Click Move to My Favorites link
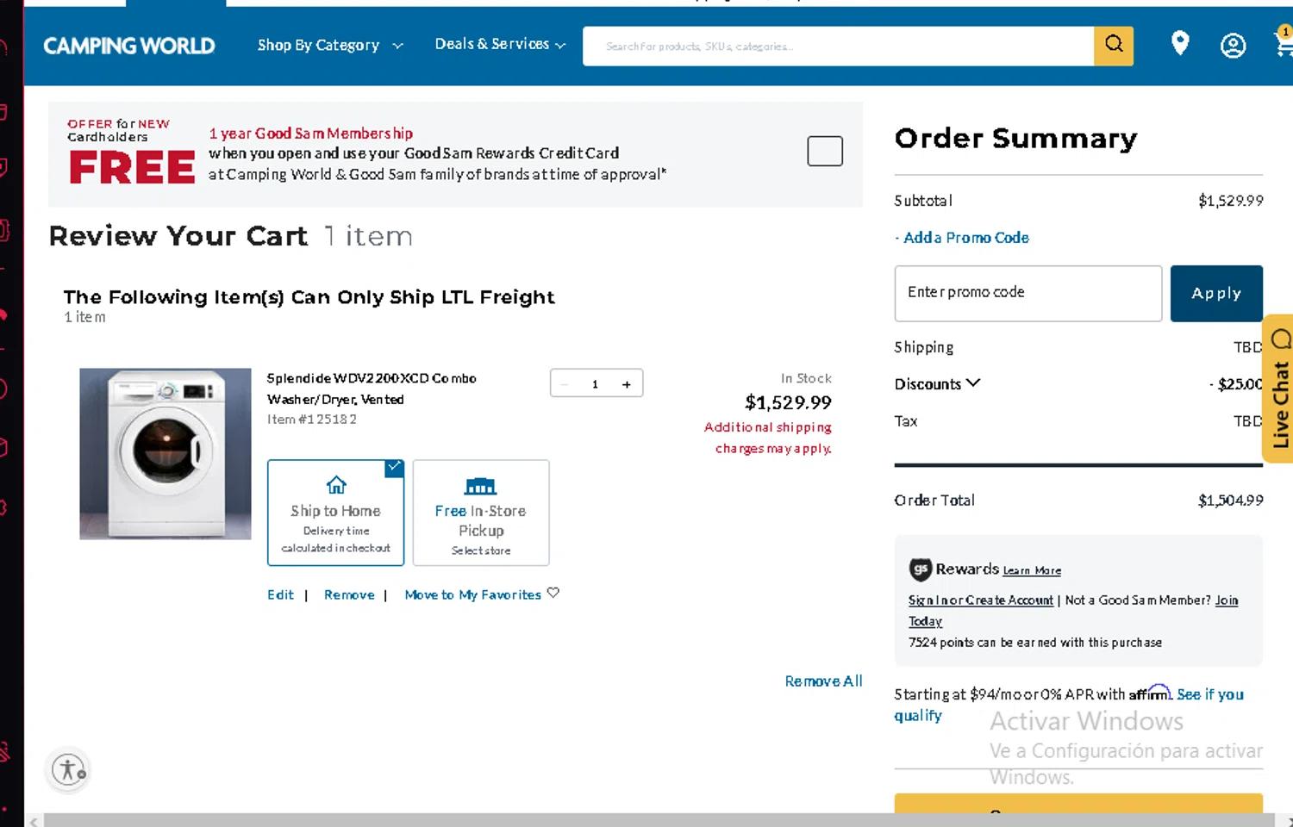 [x=472, y=594]
